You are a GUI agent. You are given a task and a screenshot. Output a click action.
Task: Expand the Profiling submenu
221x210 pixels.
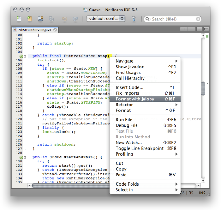pos(145,154)
